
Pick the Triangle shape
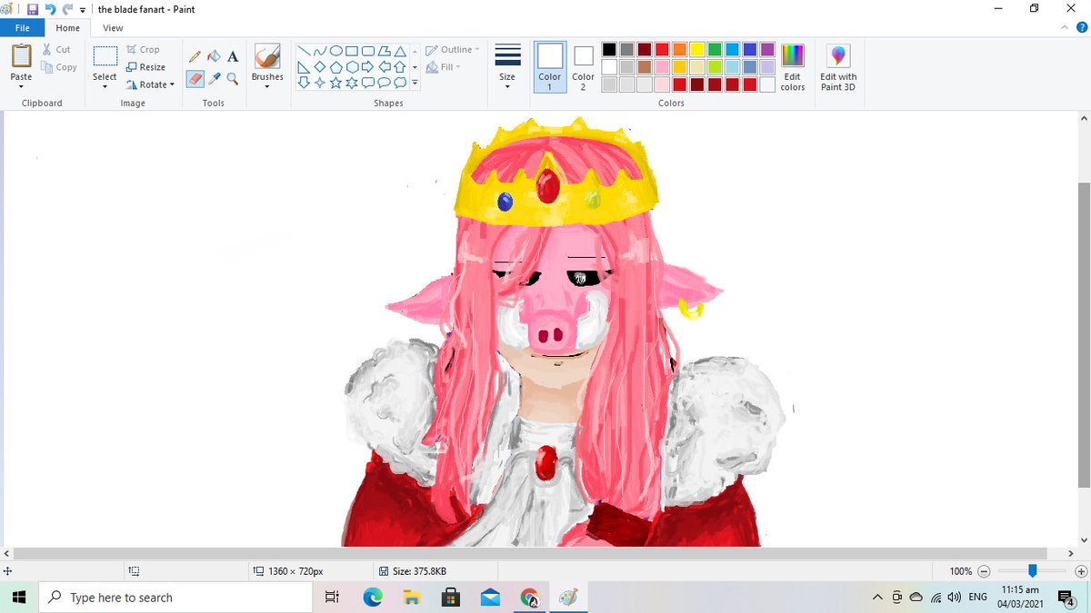(x=399, y=51)
